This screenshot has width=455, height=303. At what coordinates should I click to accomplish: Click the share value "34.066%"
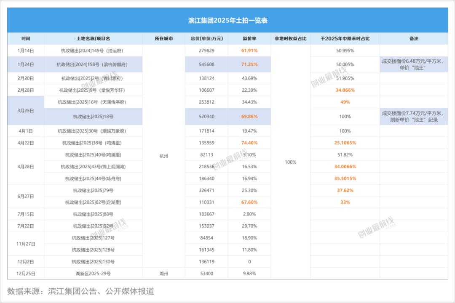coord(345,90)
